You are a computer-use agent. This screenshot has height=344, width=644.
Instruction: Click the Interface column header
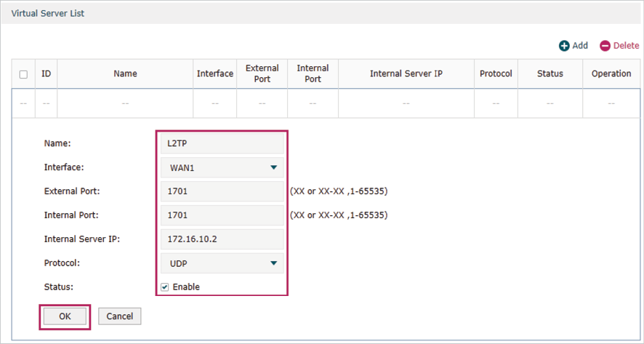tap(215, 74)
